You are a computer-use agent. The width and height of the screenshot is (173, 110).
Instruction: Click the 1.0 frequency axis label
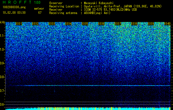(2, 50)
